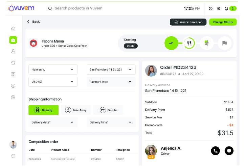The image size is (245, 167).
Task: Click the Back arrow chevron
Action: (28, 21)
